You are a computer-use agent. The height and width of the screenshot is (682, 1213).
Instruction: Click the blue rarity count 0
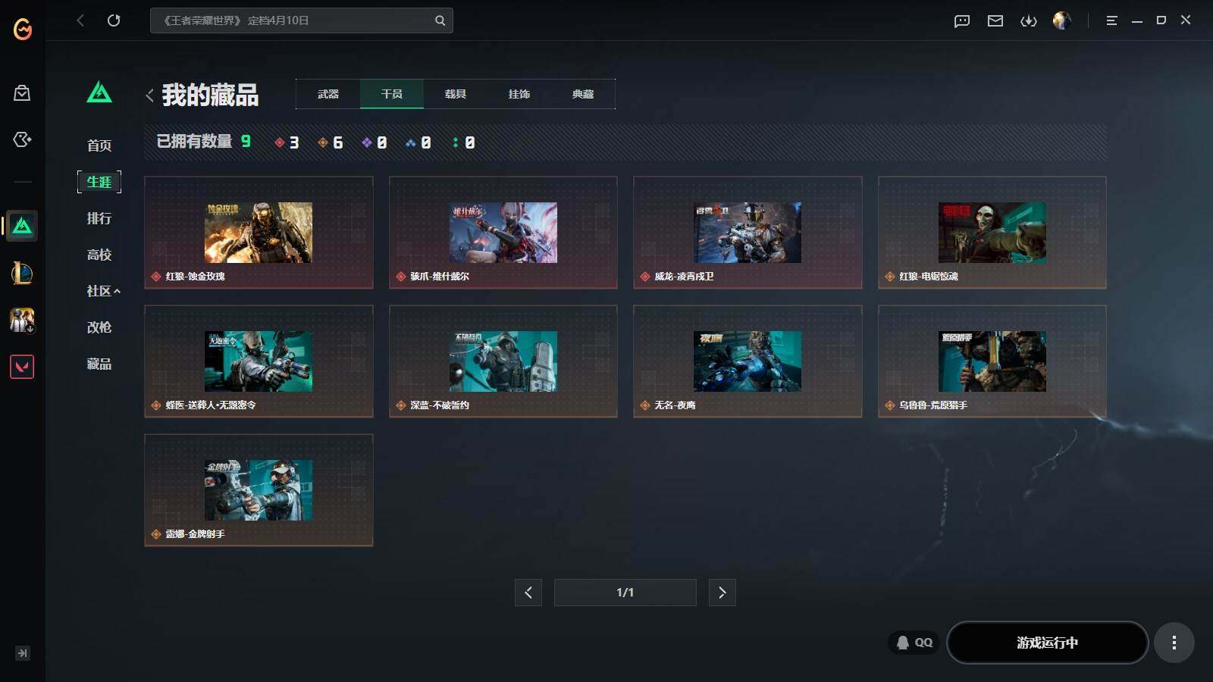tap(418, 142)
